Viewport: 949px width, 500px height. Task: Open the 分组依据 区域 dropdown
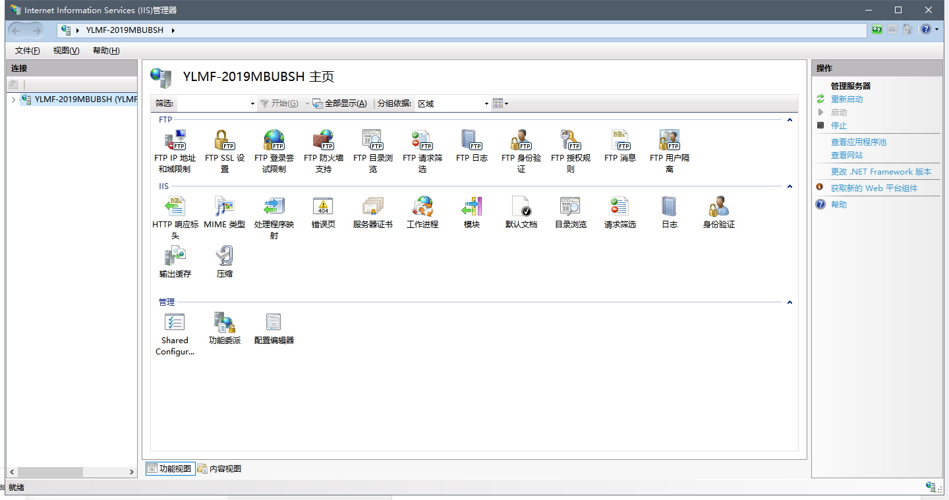tap(486, 103)
